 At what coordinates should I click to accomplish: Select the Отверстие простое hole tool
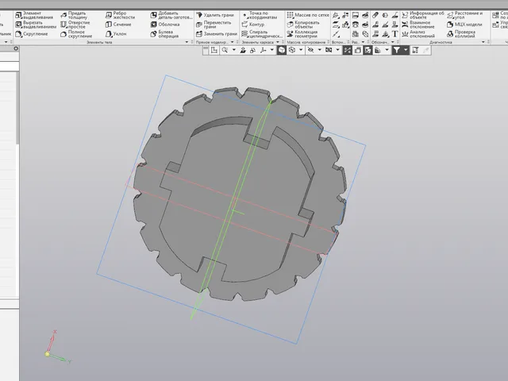(75, 25)
